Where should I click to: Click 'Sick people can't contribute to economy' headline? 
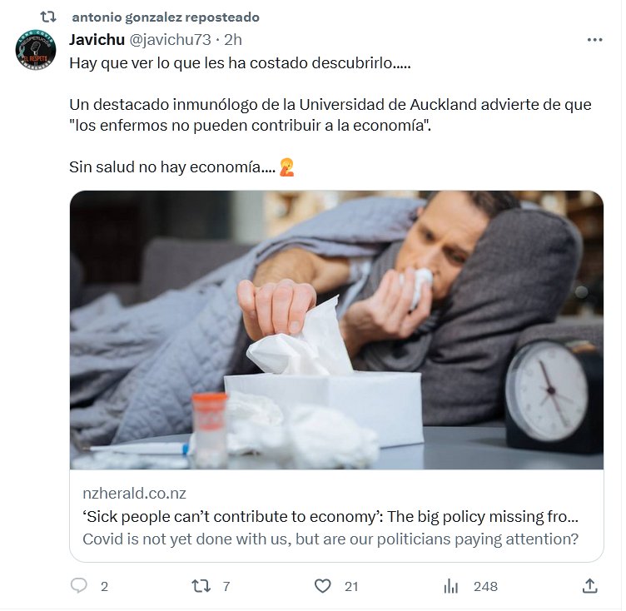pos(330,516)
